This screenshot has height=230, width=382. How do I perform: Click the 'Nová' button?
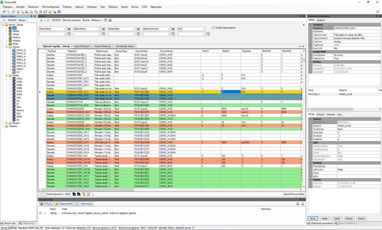pyautogui.click(x=313, y=218)
